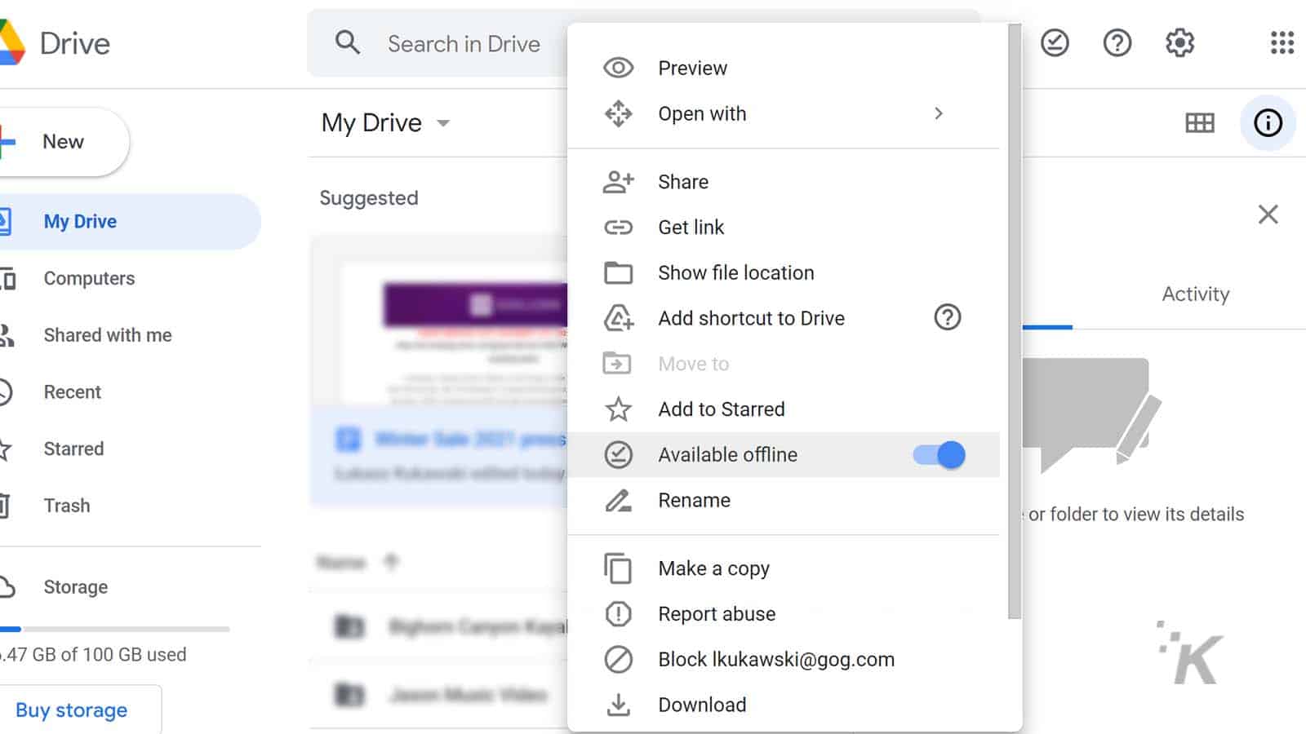The image size is (1306, 734).
Task: Click the help question mark icon
Action: click(1117, 43)
